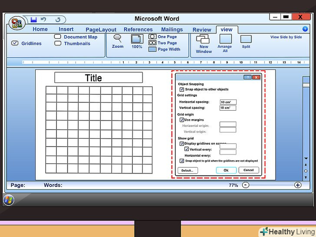Toggle Vertical every checkbox
The width and height of the screenshot is (316, 237).
187,149
